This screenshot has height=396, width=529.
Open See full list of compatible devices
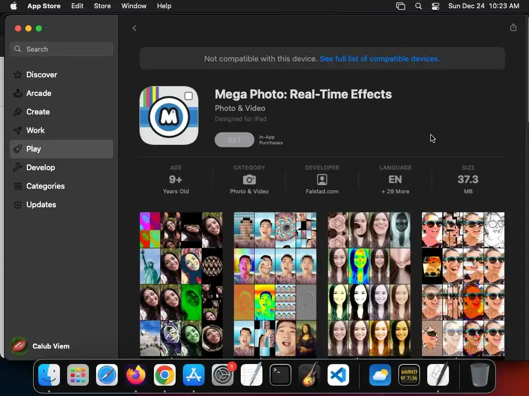[380, 59]
